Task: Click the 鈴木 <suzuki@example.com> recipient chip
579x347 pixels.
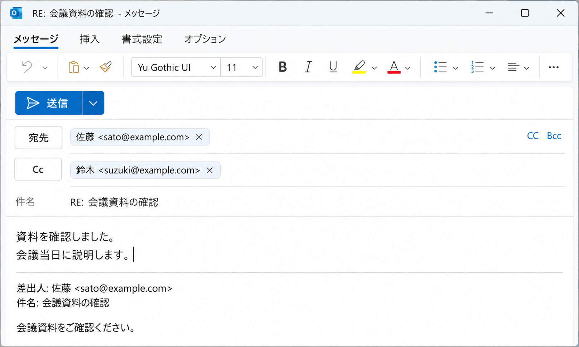Action: (145, 170)
